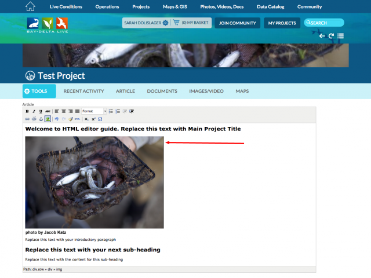This screenshot has width=371, height=278.
Task: Toggle underline formatting in editor
Action: (x=41, y=111)
